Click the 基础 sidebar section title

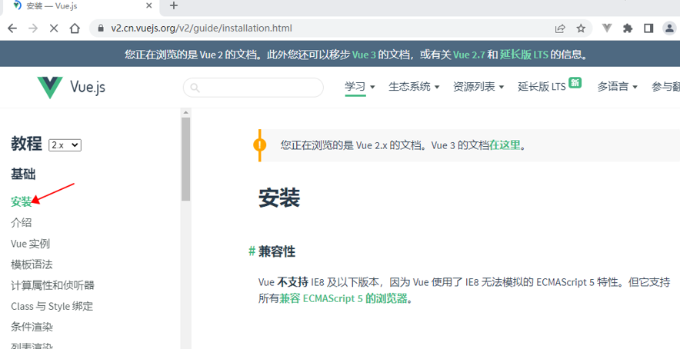(23, 174)
